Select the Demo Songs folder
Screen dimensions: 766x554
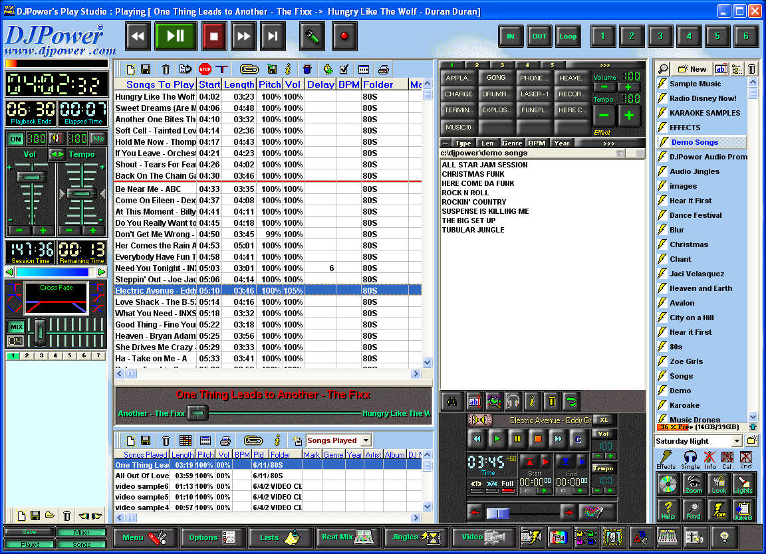pos(701,142)
